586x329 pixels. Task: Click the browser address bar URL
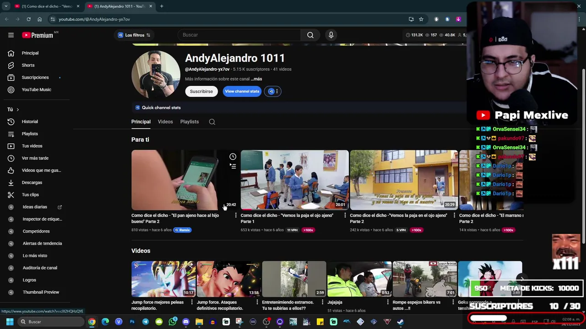(94, 19)
